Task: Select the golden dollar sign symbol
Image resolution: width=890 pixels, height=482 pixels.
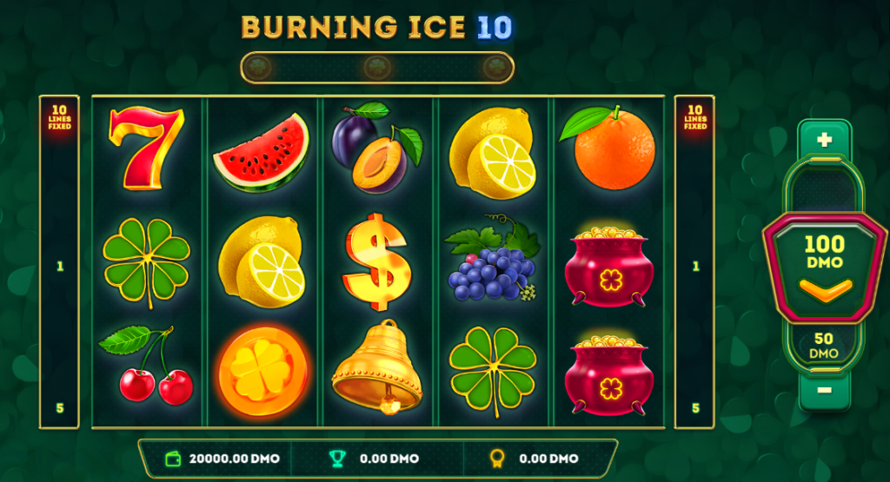Action: pyautogui.click(x=376, y=261)
